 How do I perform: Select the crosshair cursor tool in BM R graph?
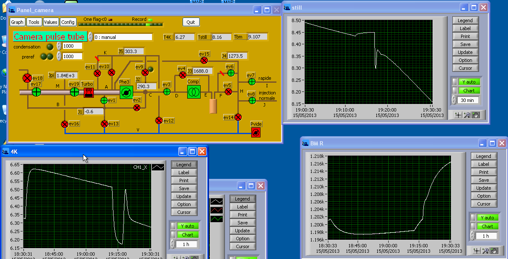477,251
